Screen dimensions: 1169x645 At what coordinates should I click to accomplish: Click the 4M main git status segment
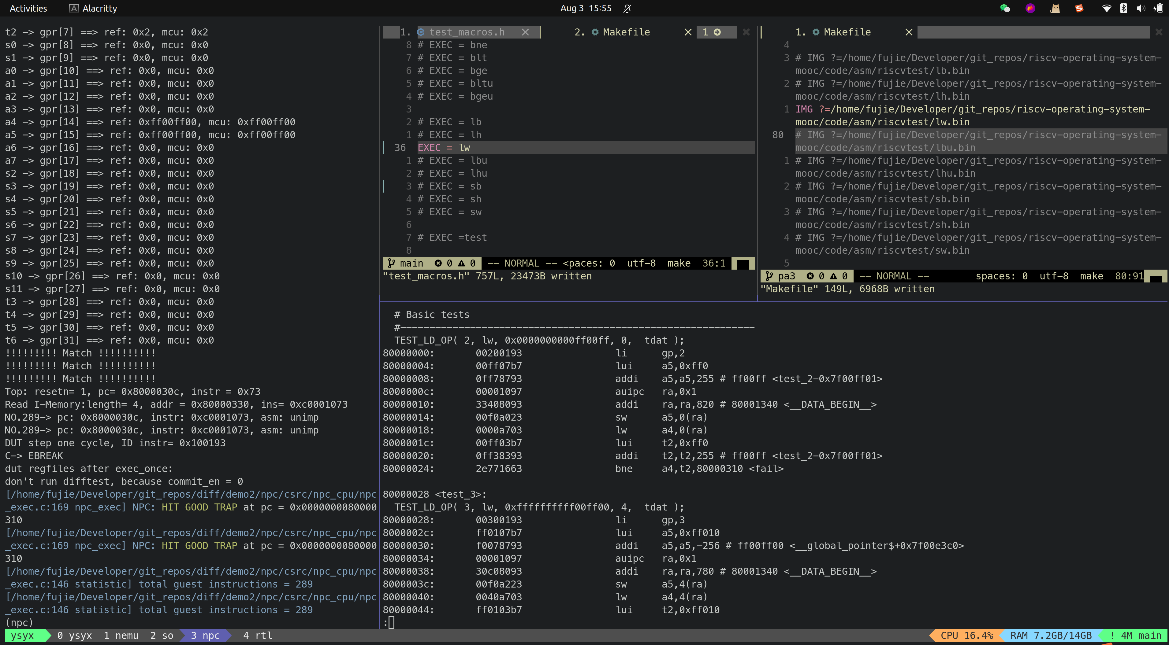pos(1135,636)
